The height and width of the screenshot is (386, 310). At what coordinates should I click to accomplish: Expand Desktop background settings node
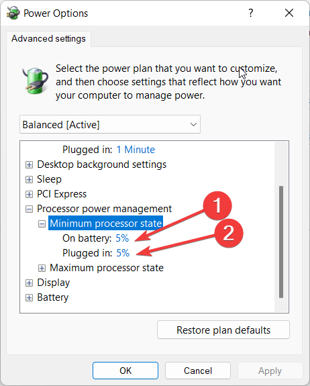click(29, 164)
